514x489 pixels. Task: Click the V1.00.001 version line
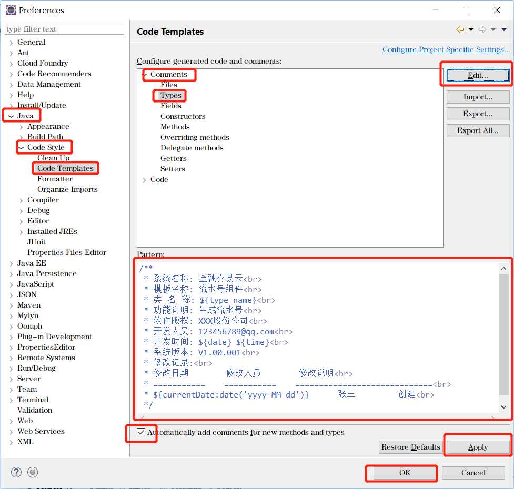pos(201,353)
